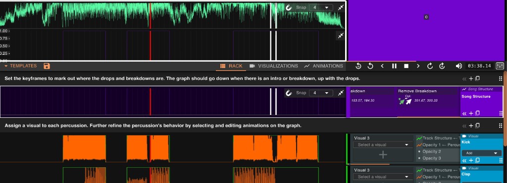Click the red playhead on the top waveform
This screenshot has height=183, width=507.
point(150,15)
